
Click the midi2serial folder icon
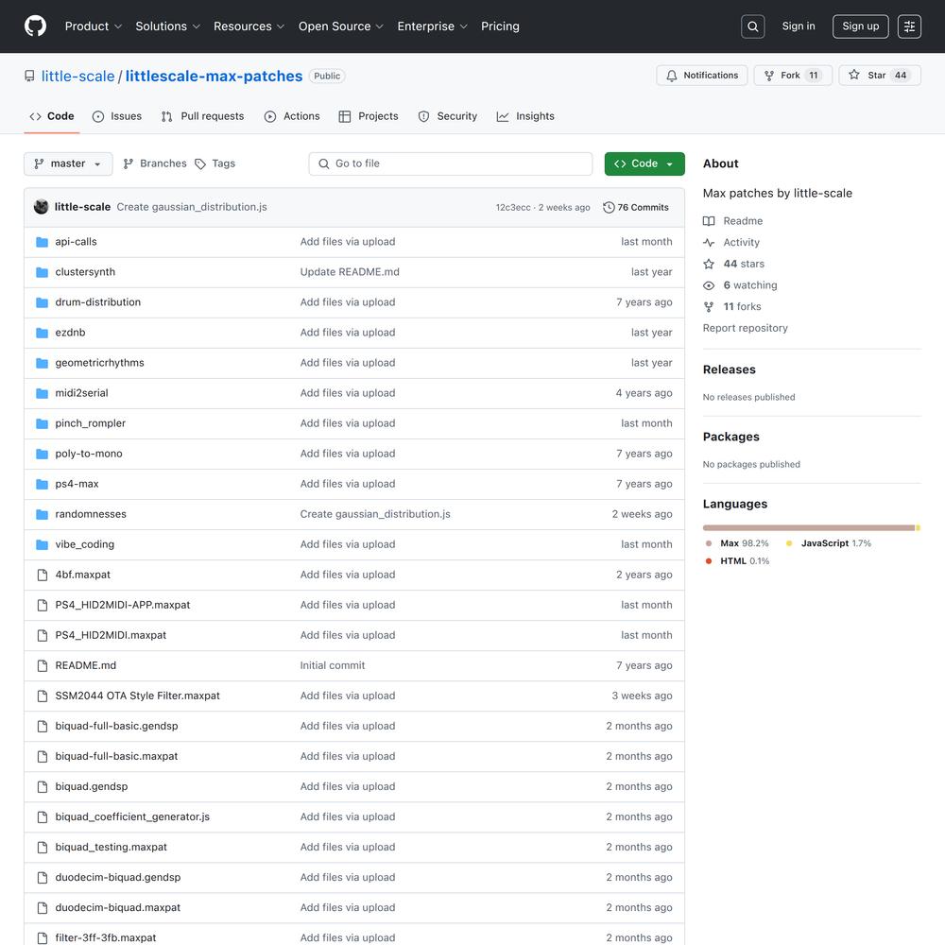(x=43, y=393)
